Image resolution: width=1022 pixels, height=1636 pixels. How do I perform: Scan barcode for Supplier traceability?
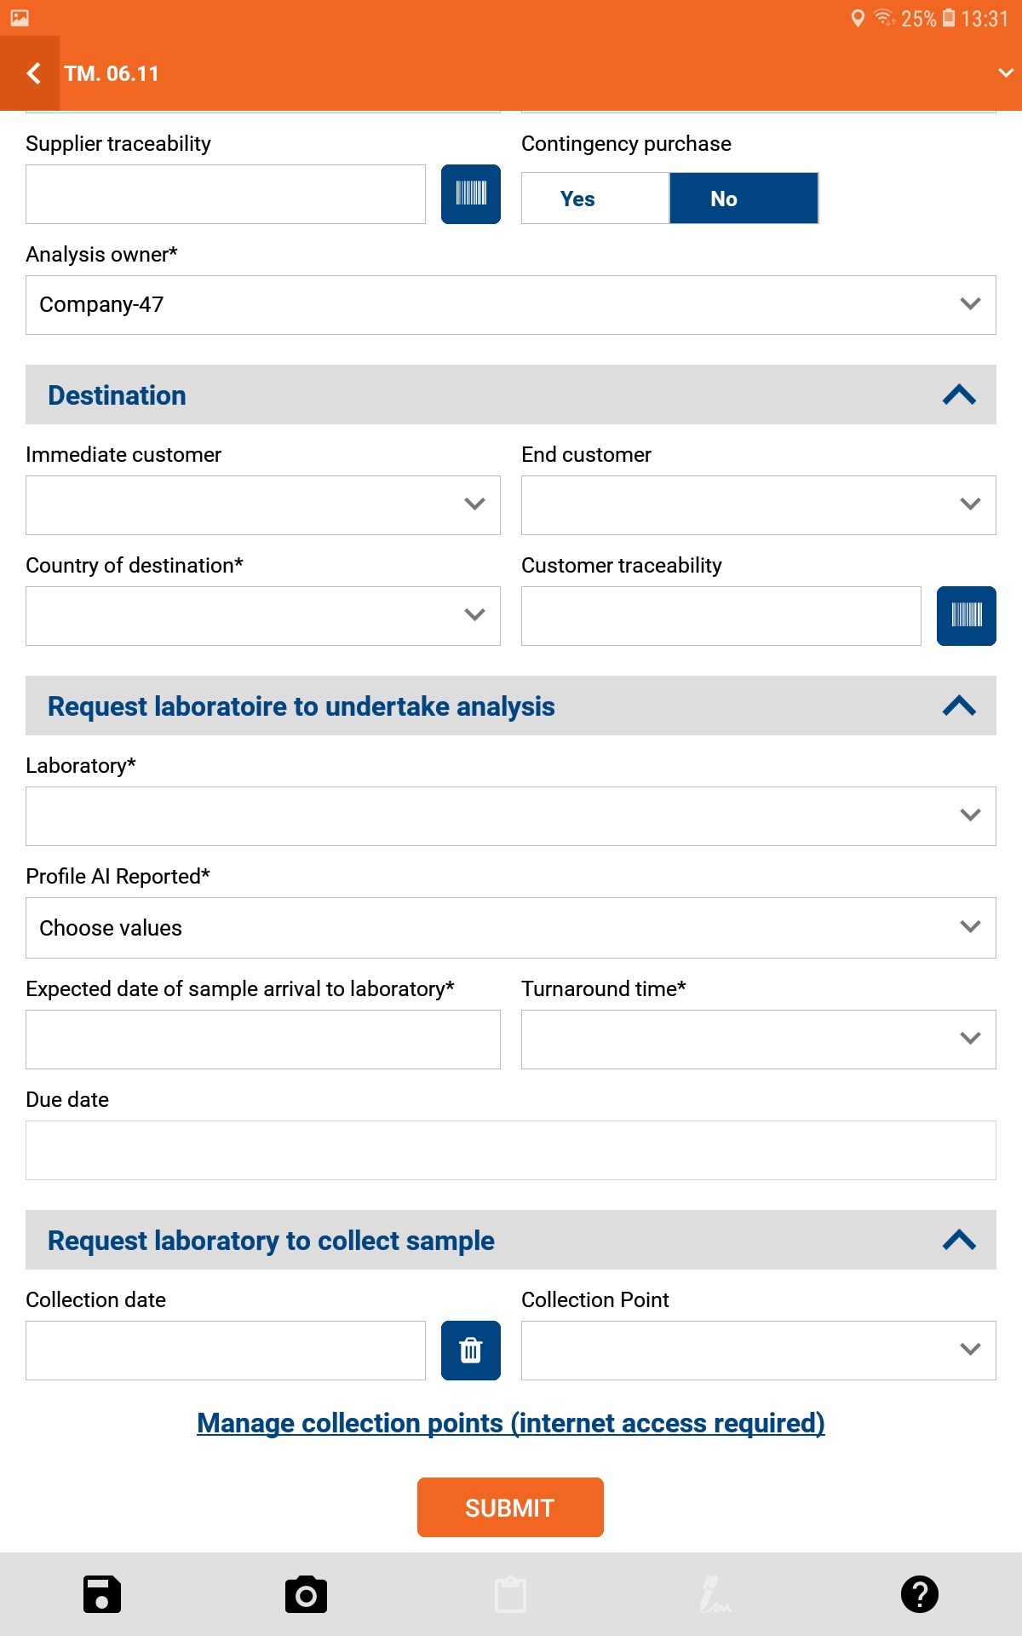(470, 194)
